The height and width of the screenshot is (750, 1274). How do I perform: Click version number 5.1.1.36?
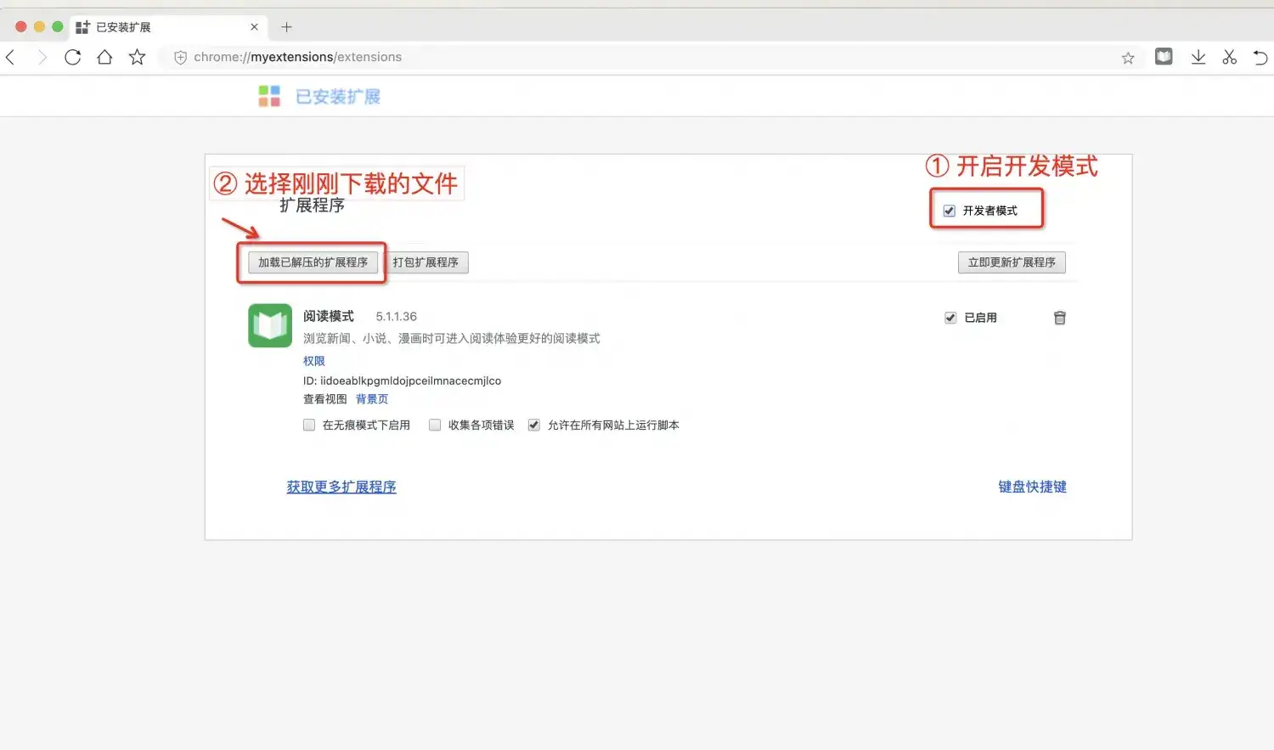pos(397,317)
